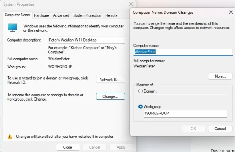The image size is (235, 152).
Task: Close System Properties window with X icon
Action: 131,4
